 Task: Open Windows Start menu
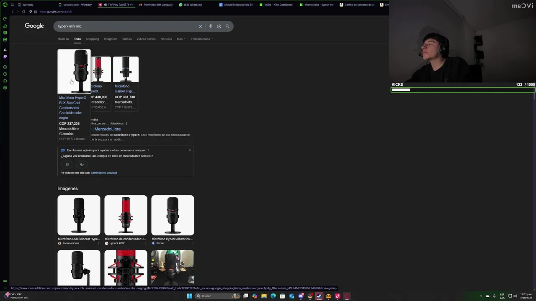[189, 296]
